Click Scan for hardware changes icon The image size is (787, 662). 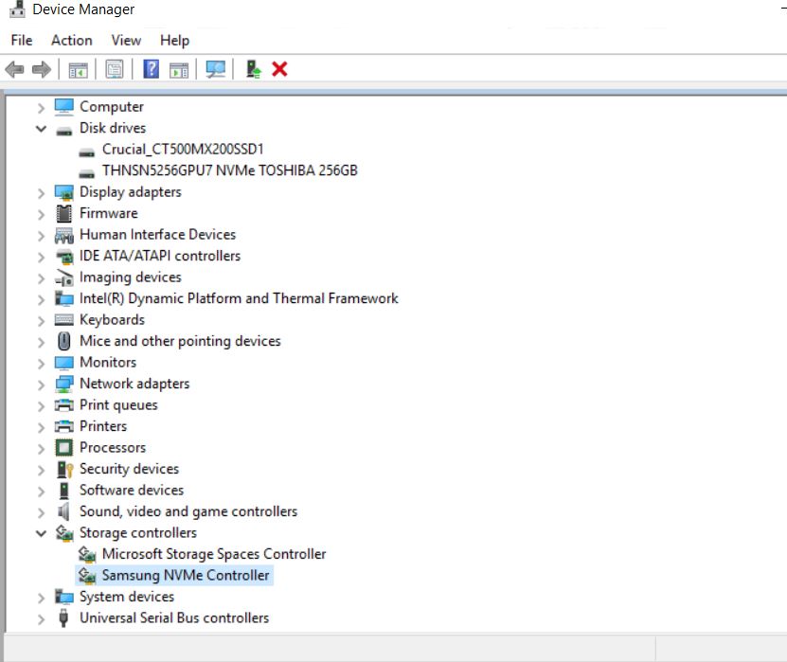pos(216,69)
